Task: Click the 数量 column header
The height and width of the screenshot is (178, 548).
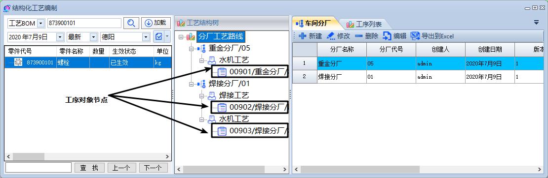Action: 100,51
